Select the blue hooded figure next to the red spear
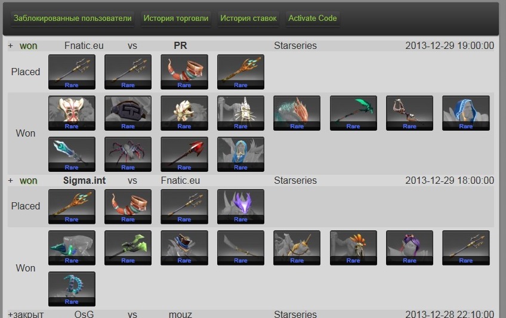This screenshot has width=506, height=318. pyautogui.click(x=240, y=154)
